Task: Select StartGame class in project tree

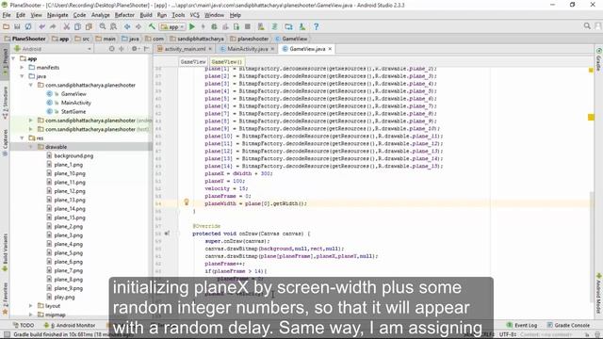Action: coord(73,111)
